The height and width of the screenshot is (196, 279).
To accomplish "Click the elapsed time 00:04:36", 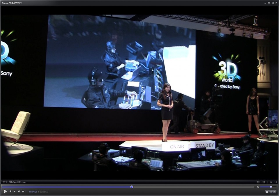I will pos(33,192).
